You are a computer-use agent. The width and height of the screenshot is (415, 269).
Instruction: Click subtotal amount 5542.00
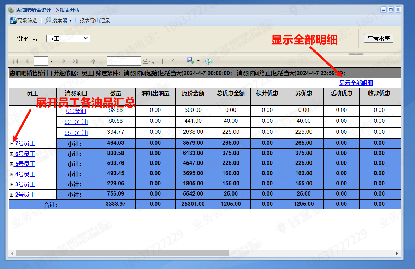(x=193, y=194)
